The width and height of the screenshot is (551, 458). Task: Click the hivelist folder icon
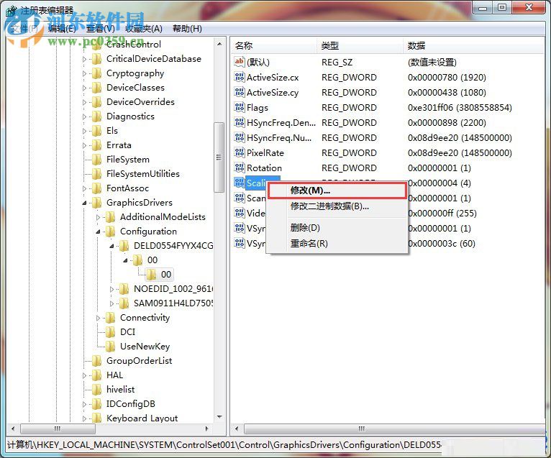pyautogui.click(x=97, y=390)
